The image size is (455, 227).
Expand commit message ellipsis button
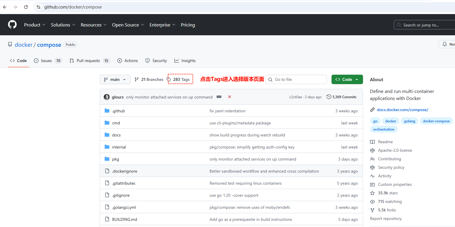coord(219,97)
